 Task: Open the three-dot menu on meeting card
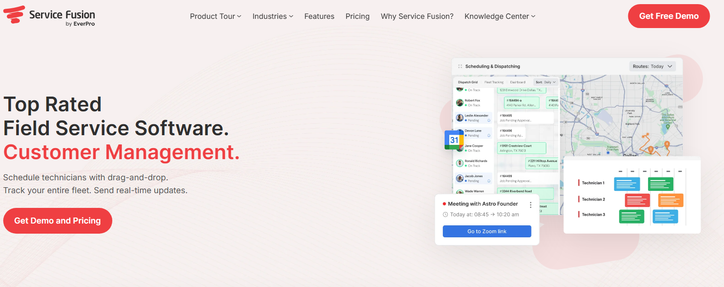(x=531, y=205)
